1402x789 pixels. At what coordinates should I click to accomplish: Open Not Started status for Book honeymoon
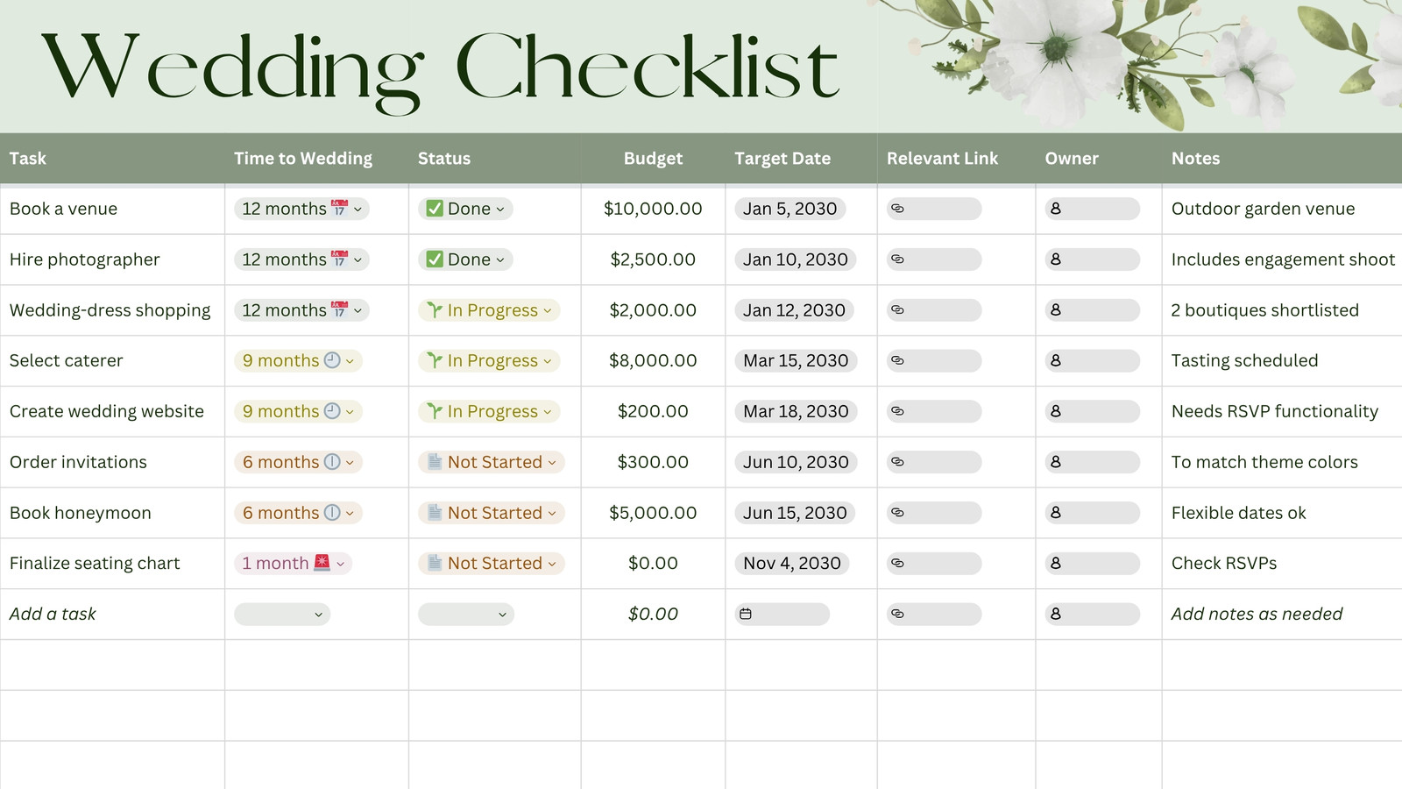point(492,513)
